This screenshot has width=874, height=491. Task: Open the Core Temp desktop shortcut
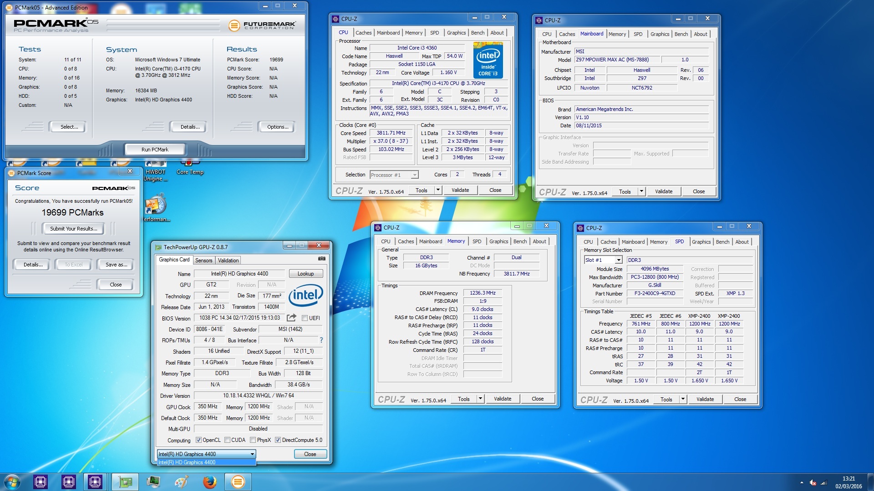pos(190,167)
